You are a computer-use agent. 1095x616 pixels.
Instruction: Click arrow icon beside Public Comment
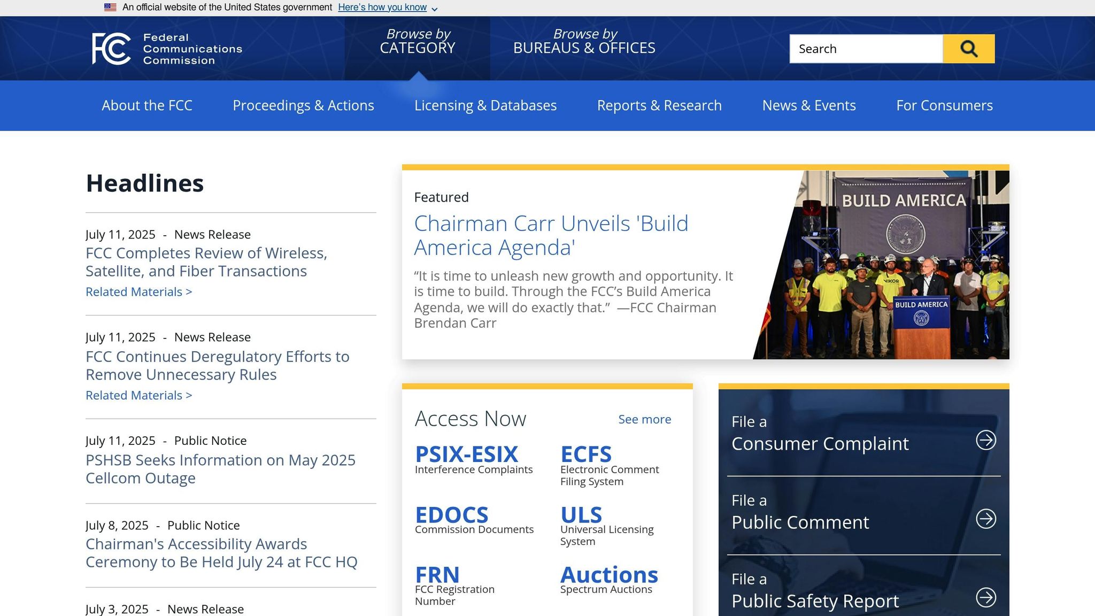pos(986,519)
